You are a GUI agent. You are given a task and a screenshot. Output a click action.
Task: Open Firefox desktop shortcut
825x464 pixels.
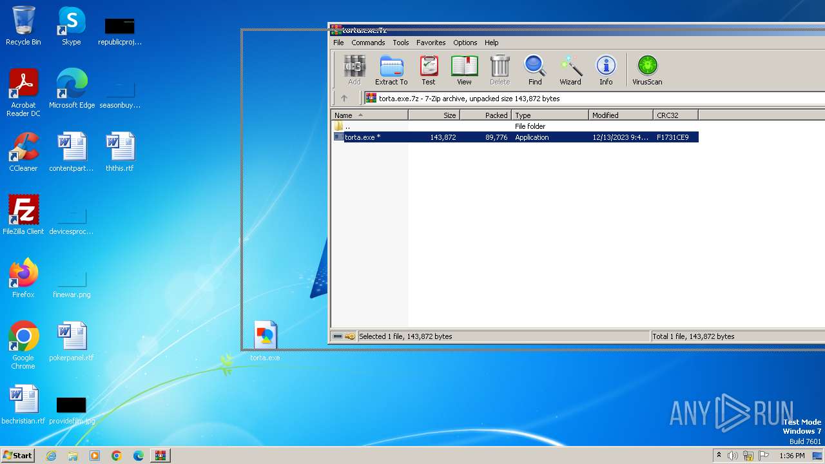click(23, 278)
